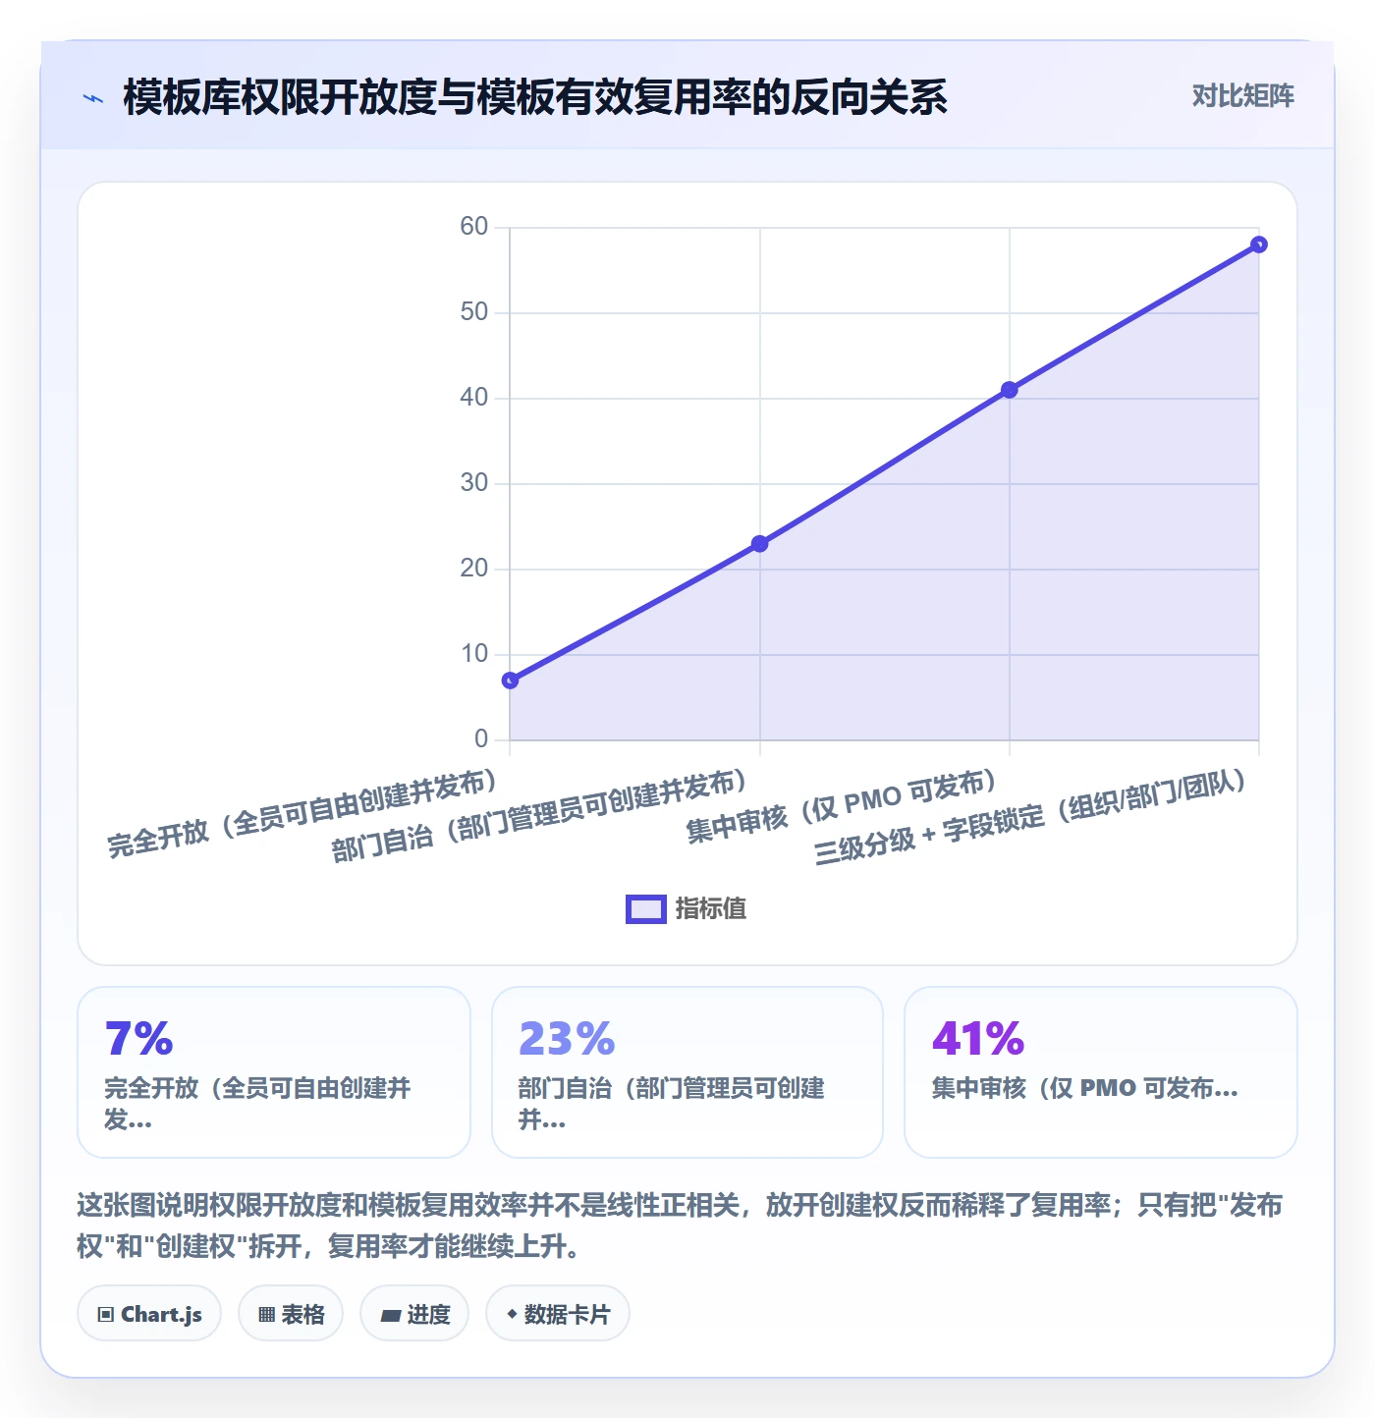Click the y-axis tick label 20
The height and width of the screenshot is (1418, 1375).
click(x=474, y=569)
